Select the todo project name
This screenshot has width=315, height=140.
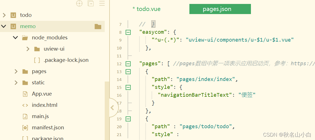[x=26, y=15]
